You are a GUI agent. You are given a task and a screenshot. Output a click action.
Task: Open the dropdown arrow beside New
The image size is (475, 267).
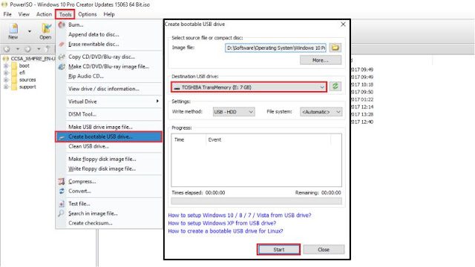tap(30, 31)
